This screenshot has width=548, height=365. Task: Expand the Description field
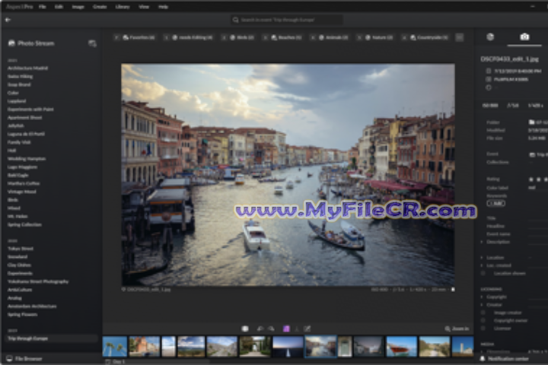(482, 242)
